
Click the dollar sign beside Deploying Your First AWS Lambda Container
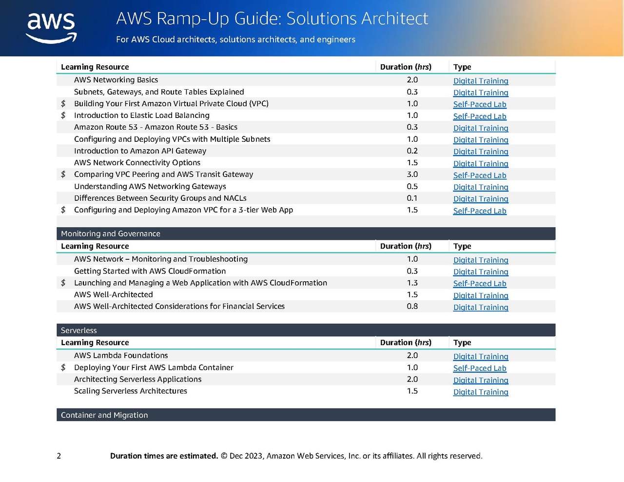[x=63, y=367]
